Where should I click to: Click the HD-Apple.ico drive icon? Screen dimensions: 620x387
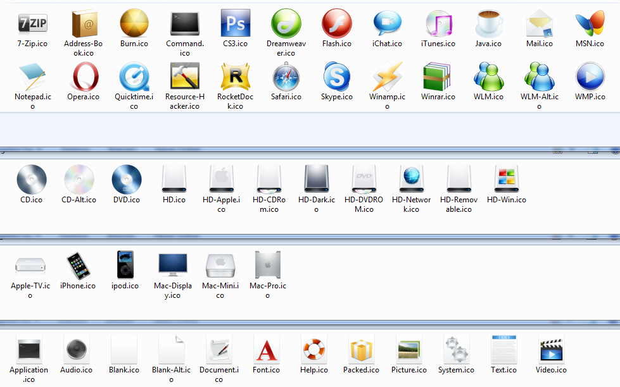click(x=222, y=180)
